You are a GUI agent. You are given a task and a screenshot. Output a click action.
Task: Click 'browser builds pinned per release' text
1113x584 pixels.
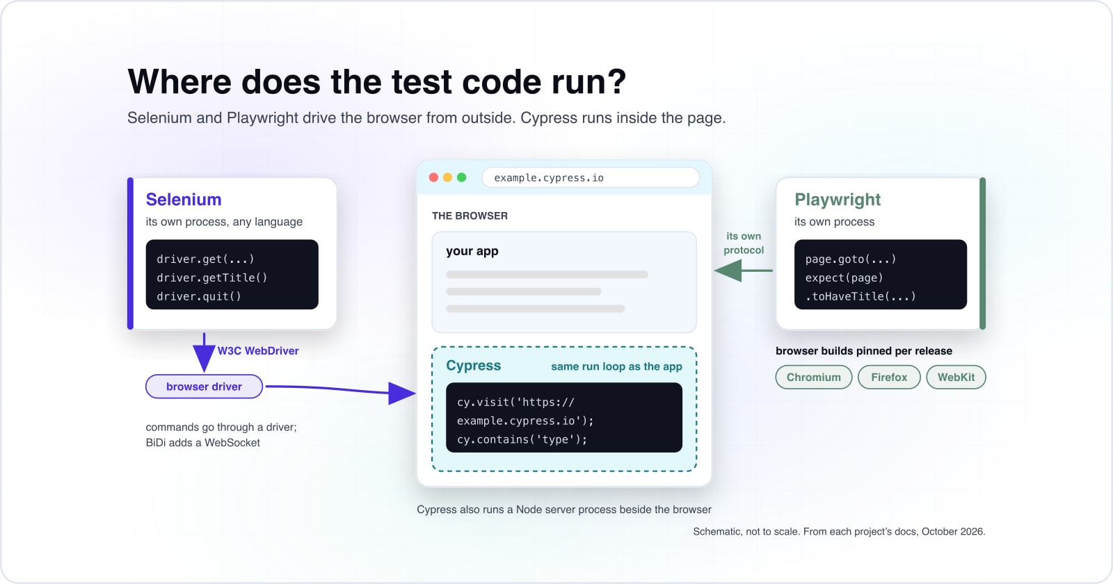[x=864, y=351]
